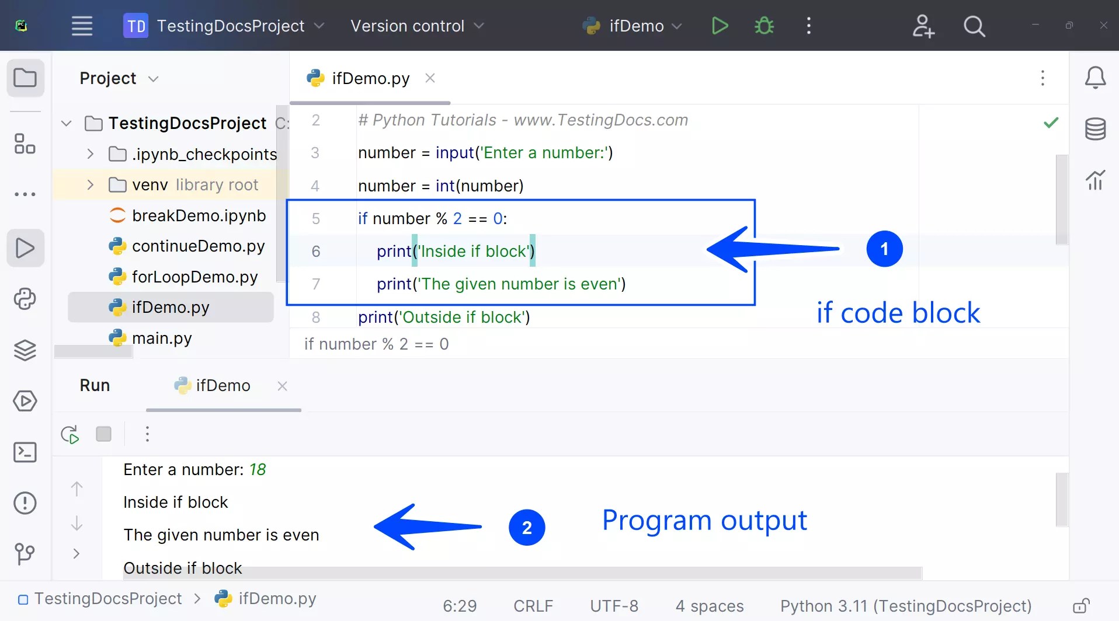Open Python 3.11 interpreter selector
1119x621 pixels.
(906, 606)
